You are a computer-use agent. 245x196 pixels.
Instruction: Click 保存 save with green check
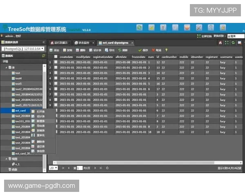click(x=143, y=50)
